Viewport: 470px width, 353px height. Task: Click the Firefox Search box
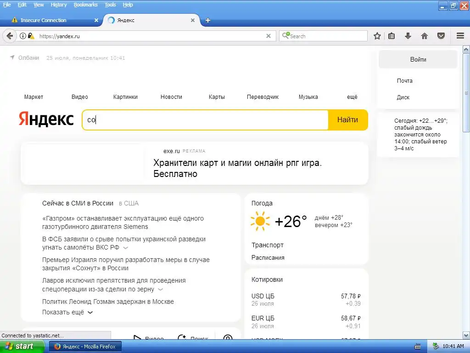[x=323, y=36]
